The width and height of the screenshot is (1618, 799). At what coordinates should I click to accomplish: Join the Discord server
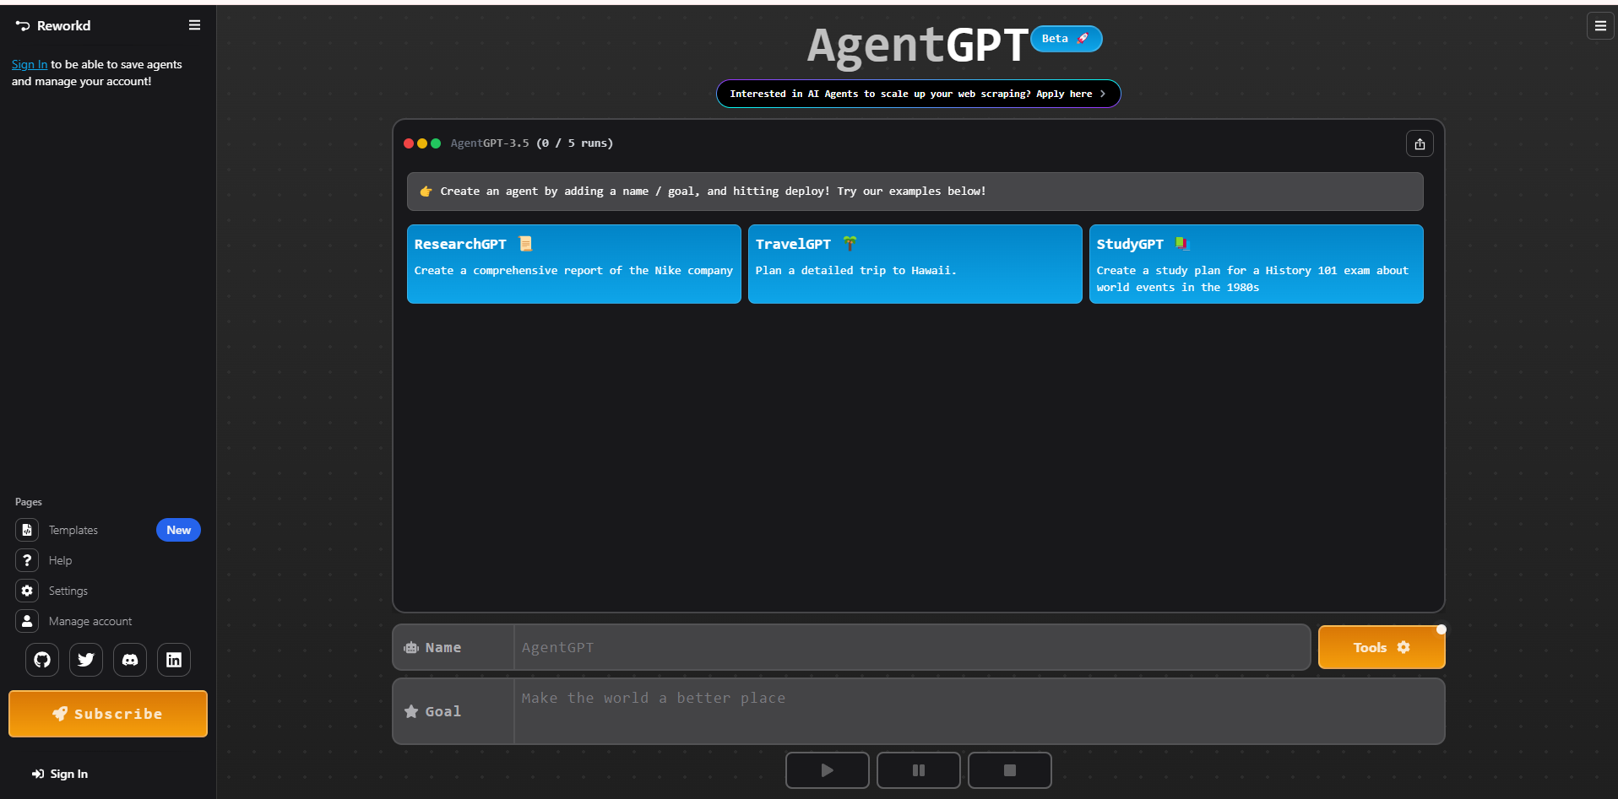(129, 660)
